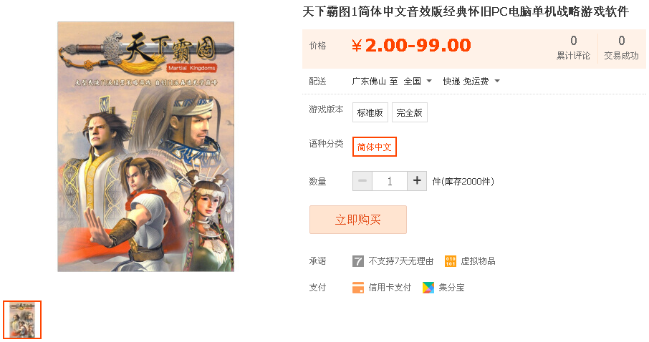Increase quantity with the plus button
The image size is (649, 342).
click(417, 181)
